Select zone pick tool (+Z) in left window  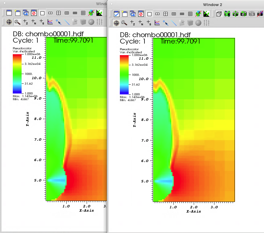tap(26, 22)
